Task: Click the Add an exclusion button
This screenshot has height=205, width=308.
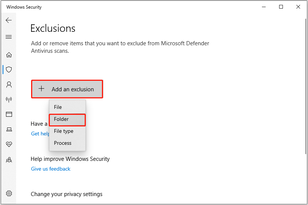Action: coord(67,89)
